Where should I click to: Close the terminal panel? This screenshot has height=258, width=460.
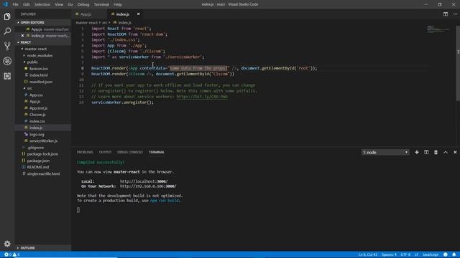pos(455,153)
